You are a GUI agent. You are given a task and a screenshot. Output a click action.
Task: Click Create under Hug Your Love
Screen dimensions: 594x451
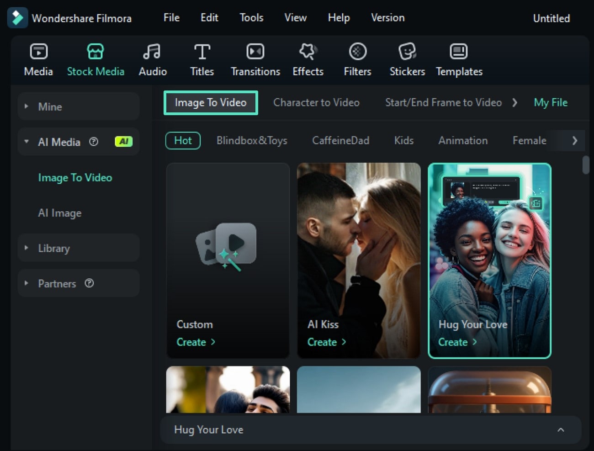(457, 342)
